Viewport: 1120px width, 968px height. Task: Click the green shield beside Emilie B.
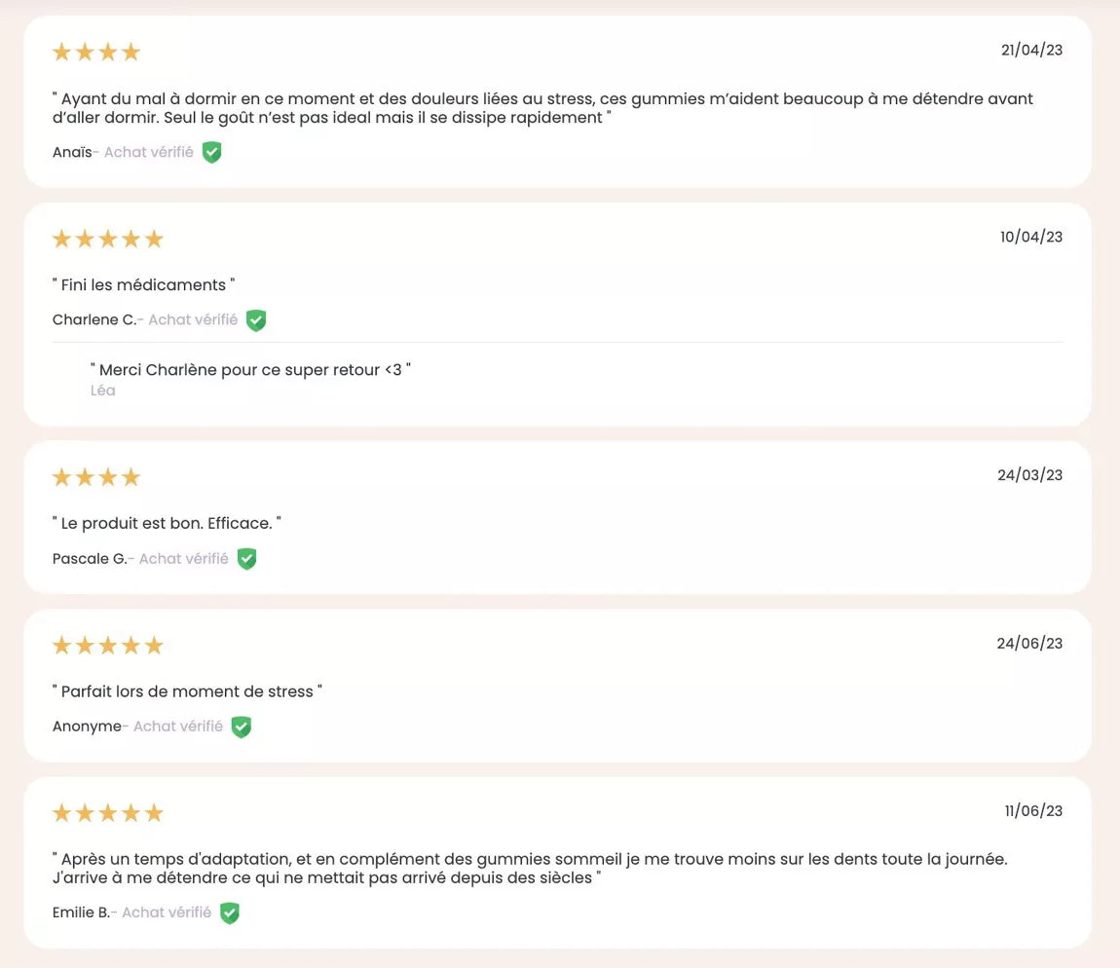coord(230,913)
